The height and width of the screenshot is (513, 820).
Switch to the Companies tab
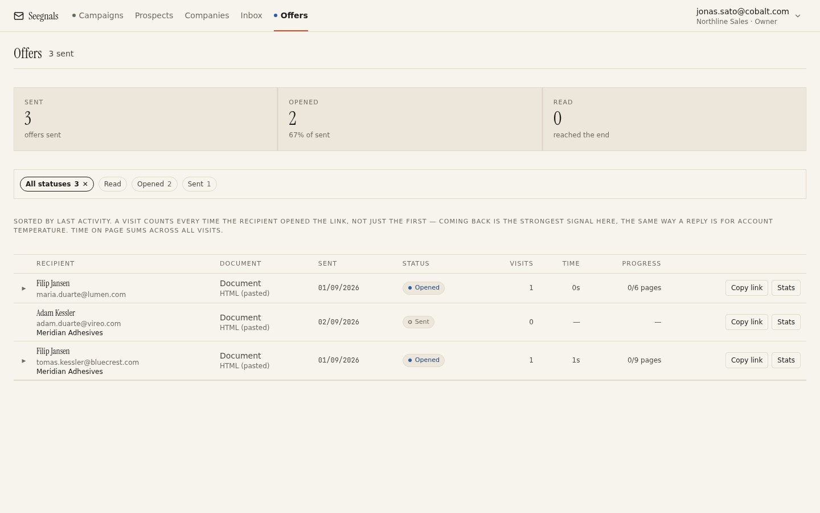207,15
